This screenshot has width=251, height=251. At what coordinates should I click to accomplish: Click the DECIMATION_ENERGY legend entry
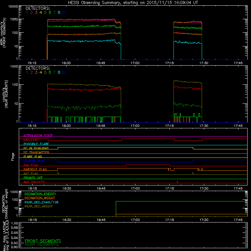click(40, 194)
